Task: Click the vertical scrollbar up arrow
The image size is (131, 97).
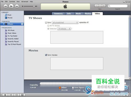Action: 130,16
